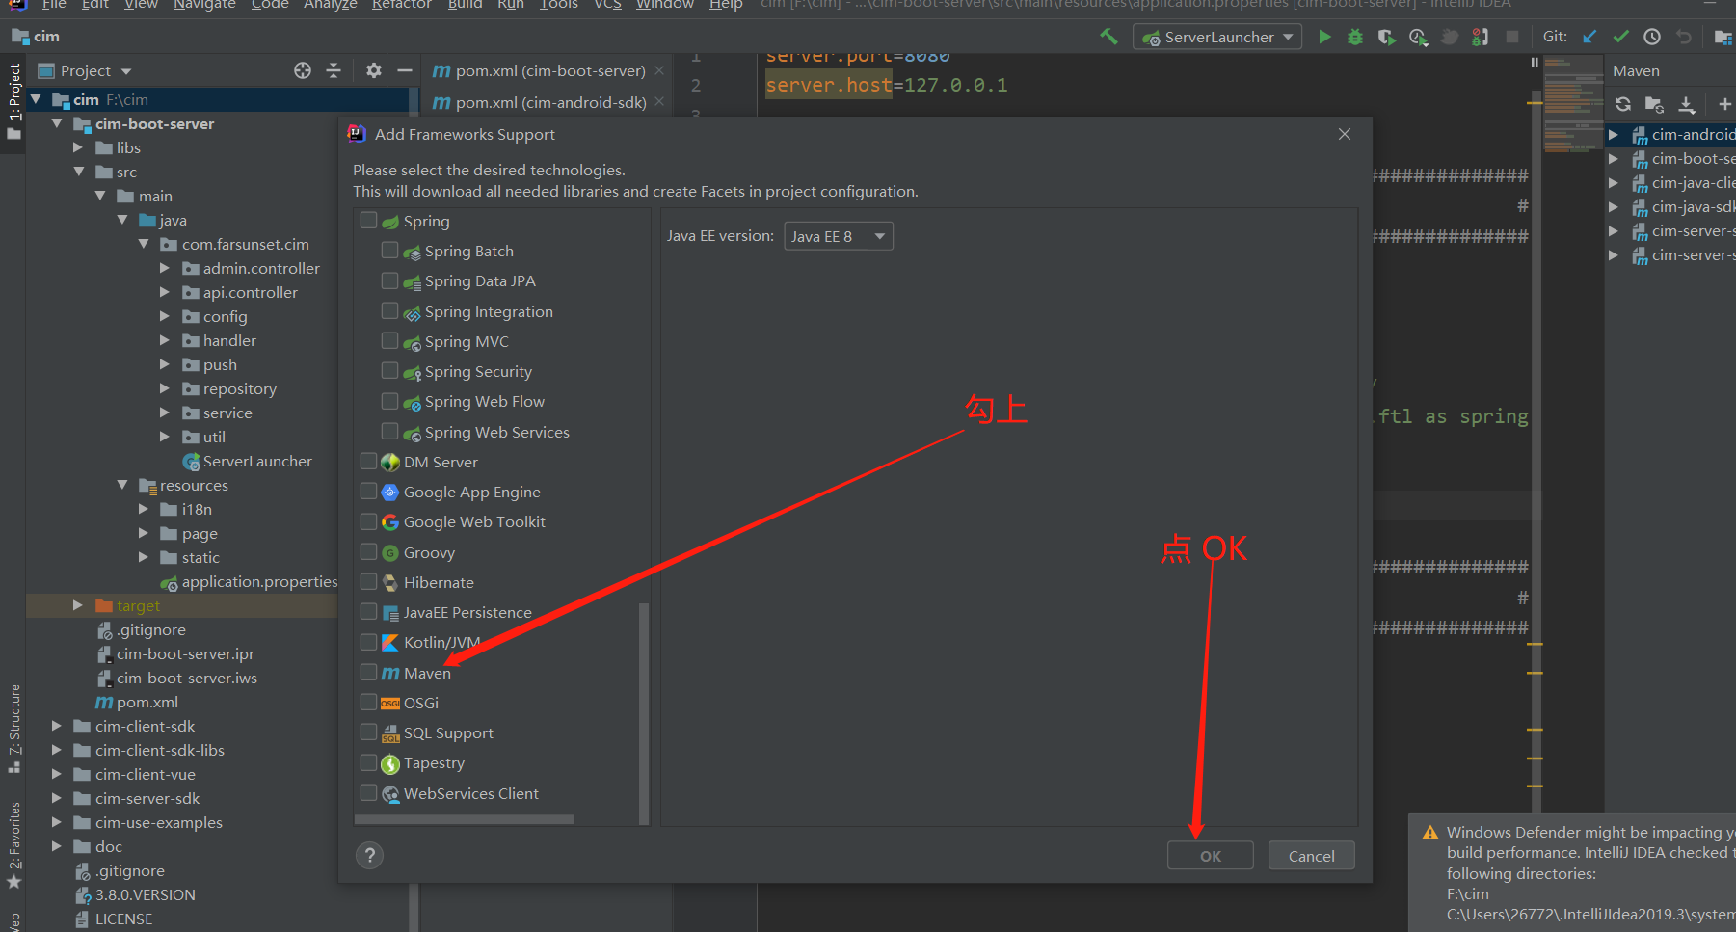Open Structure side tool window
This screenshot has width=1736, height=932.
pyautogui.click(x=13, y=729)
